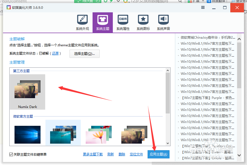Click the news list up arrow

[239, 39]
